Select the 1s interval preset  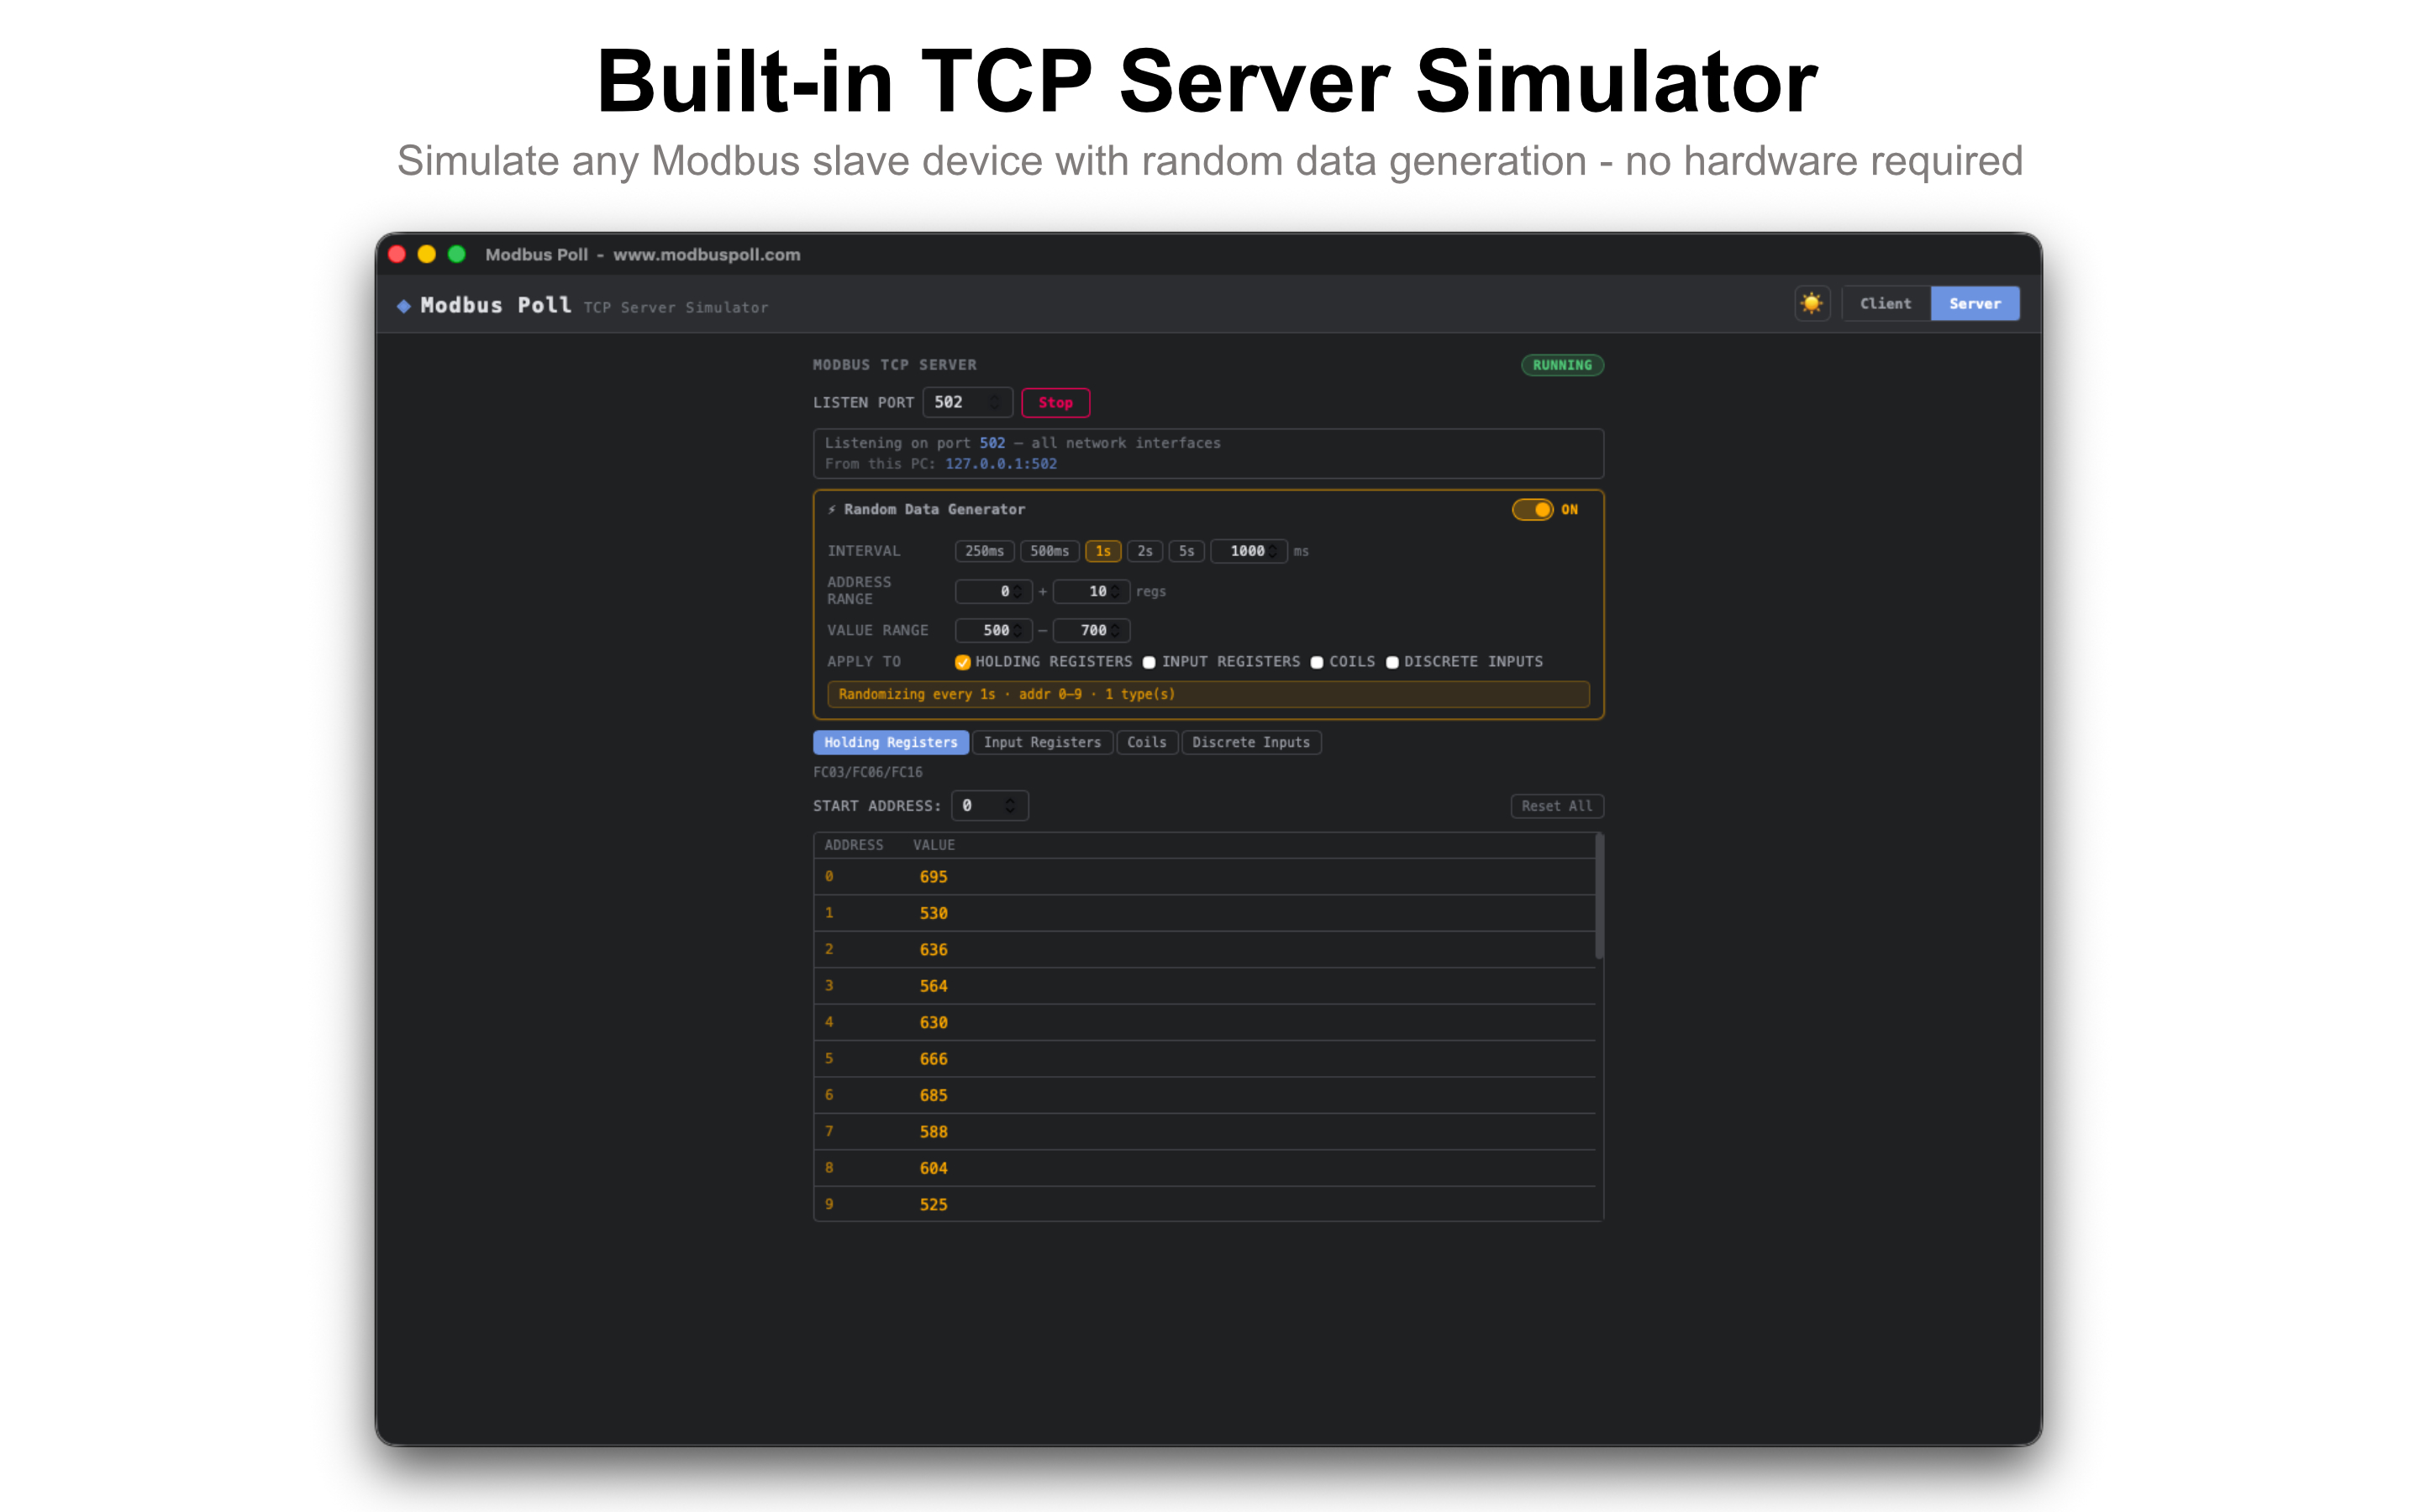tap(1103, 551)
